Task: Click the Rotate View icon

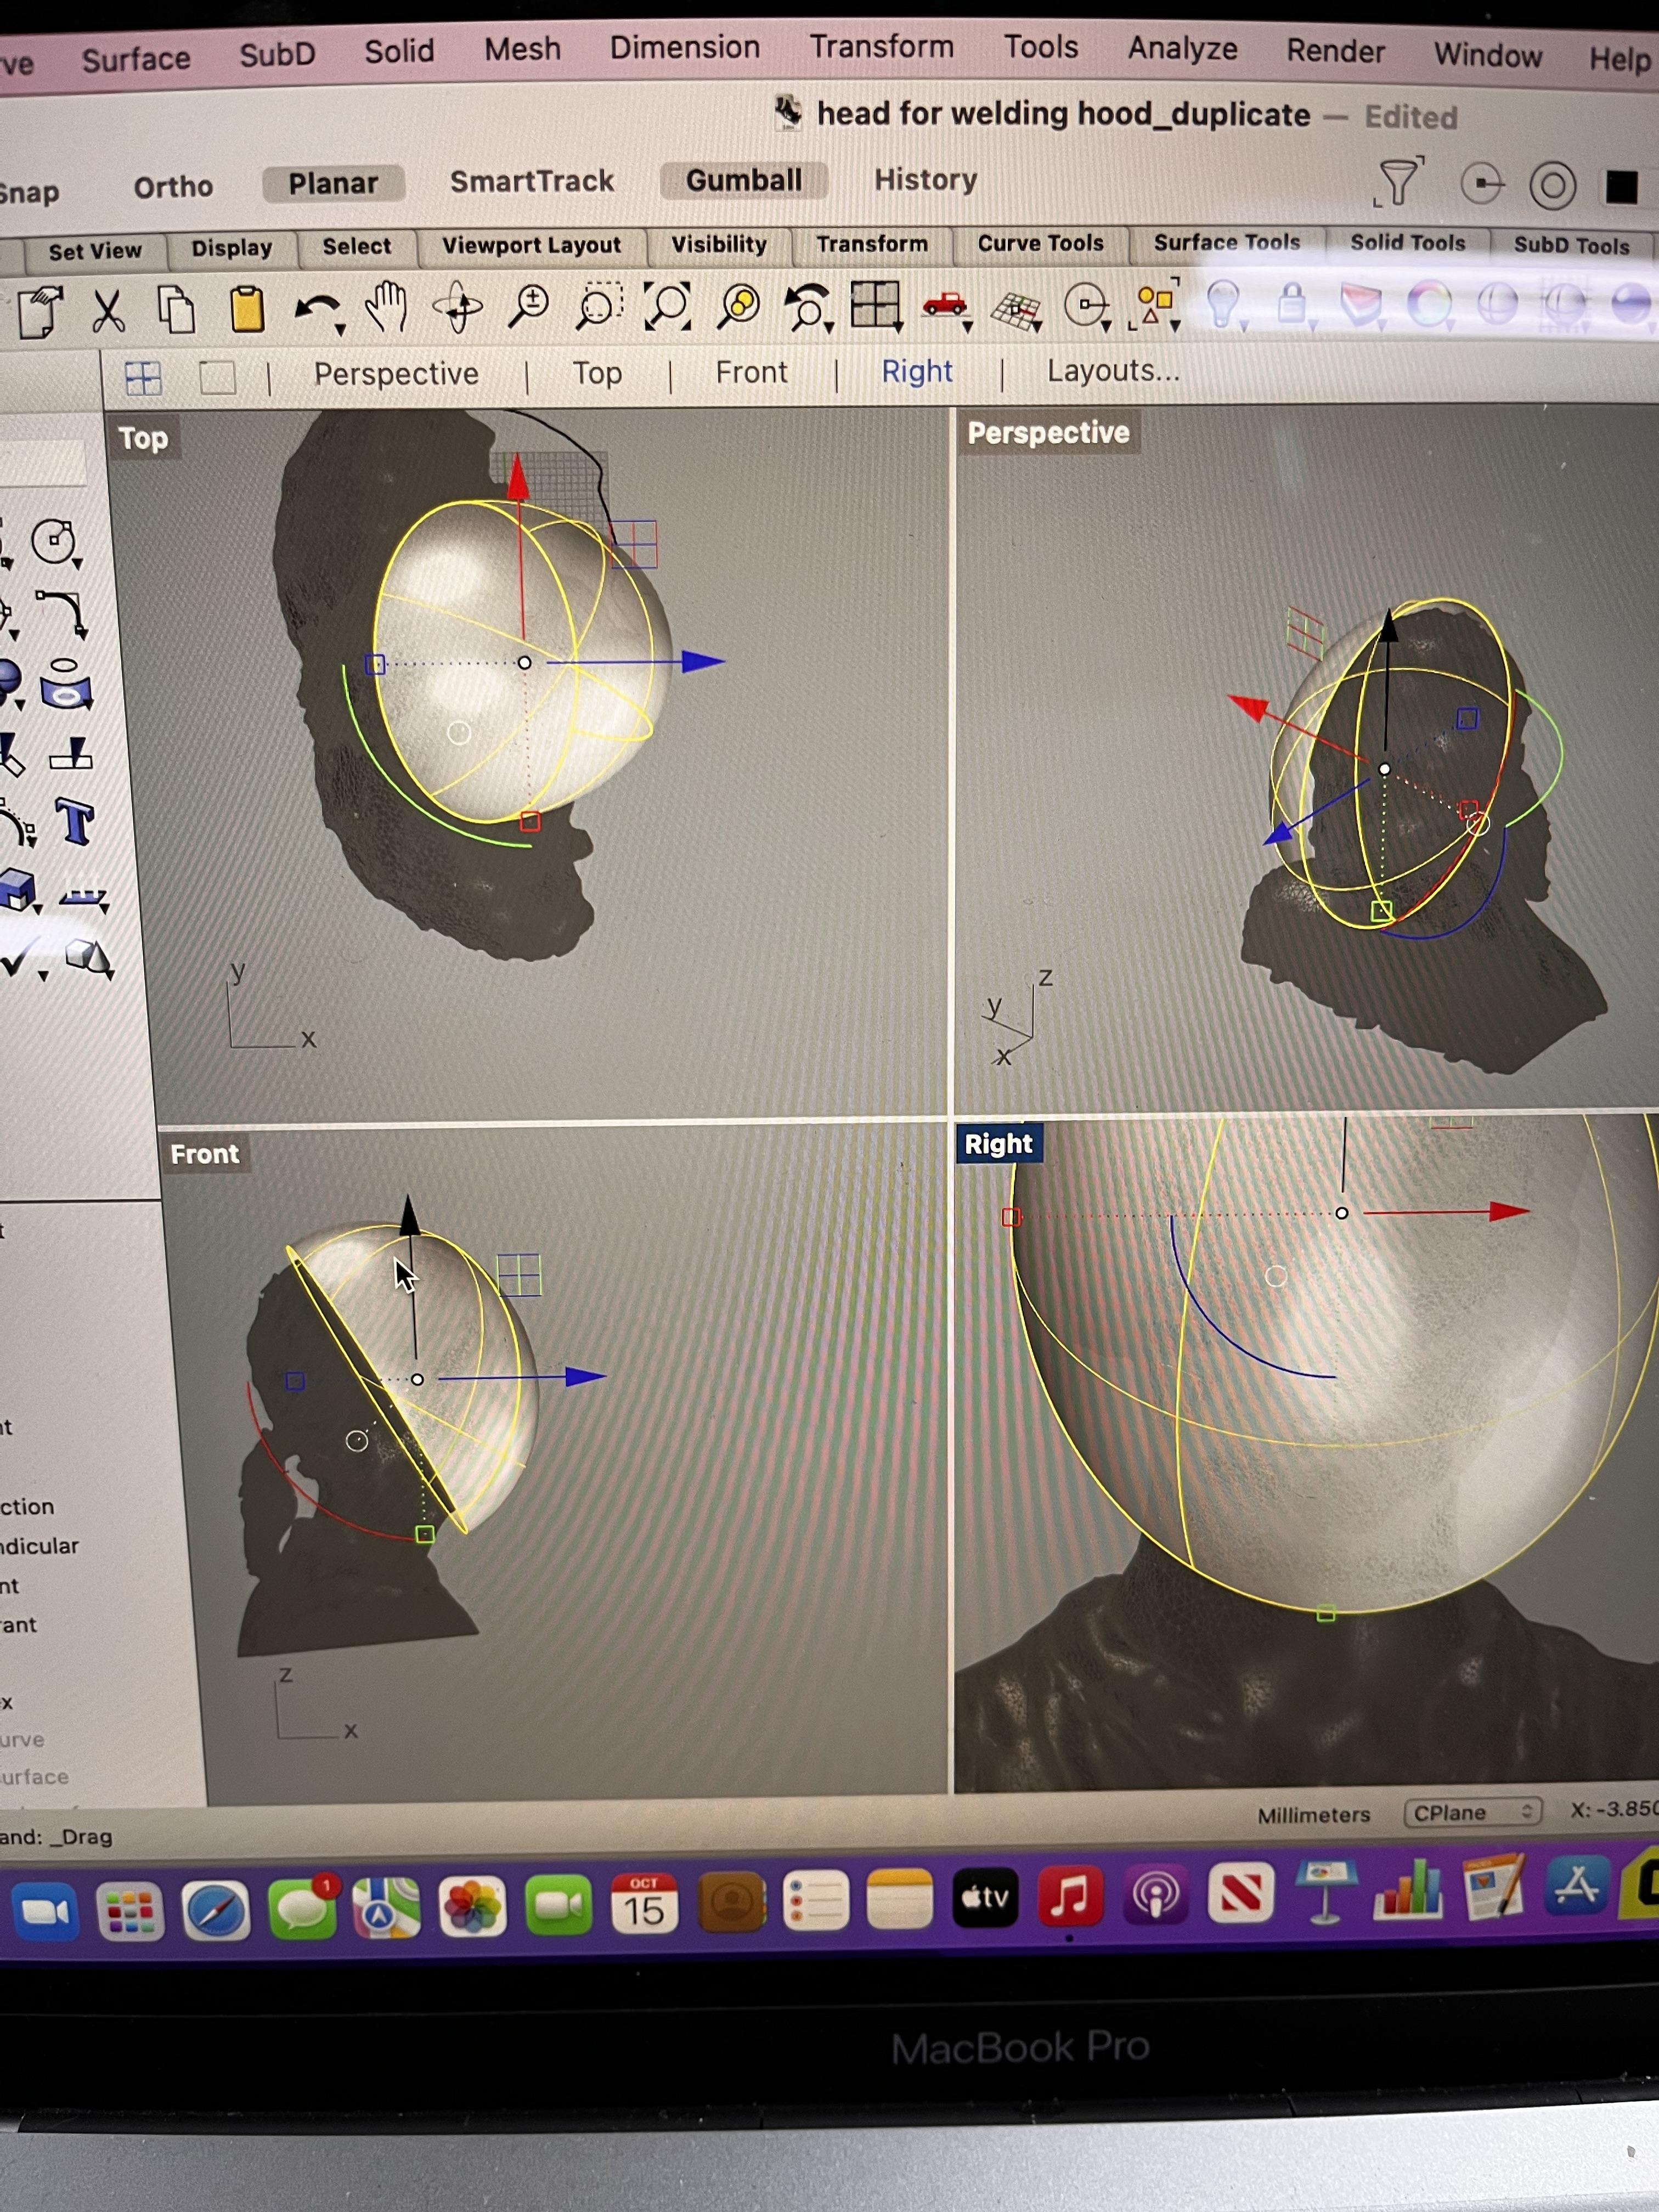Action: [x=458, y=307]
